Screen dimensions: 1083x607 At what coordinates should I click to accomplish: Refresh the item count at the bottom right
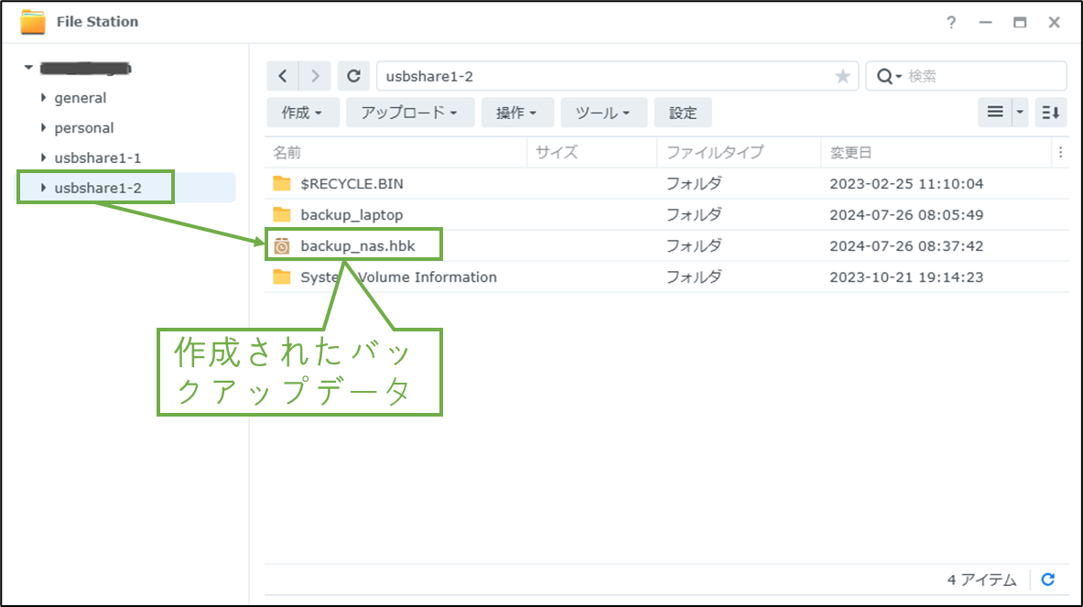(x=1047, y=580)
